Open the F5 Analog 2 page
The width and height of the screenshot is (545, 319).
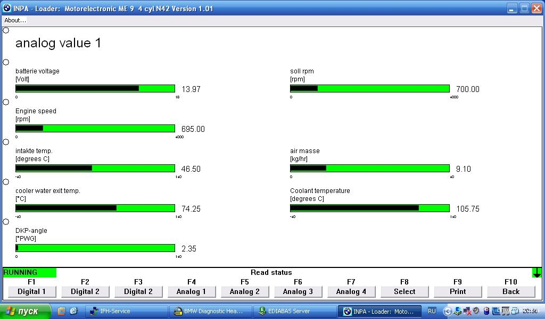coord(245,291)
